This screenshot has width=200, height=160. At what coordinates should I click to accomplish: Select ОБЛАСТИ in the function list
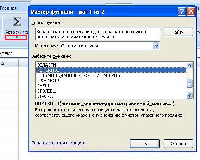coord(46,65)
